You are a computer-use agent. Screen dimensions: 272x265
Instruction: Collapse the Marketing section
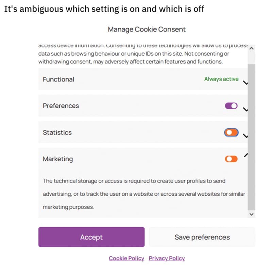[246, 155]
